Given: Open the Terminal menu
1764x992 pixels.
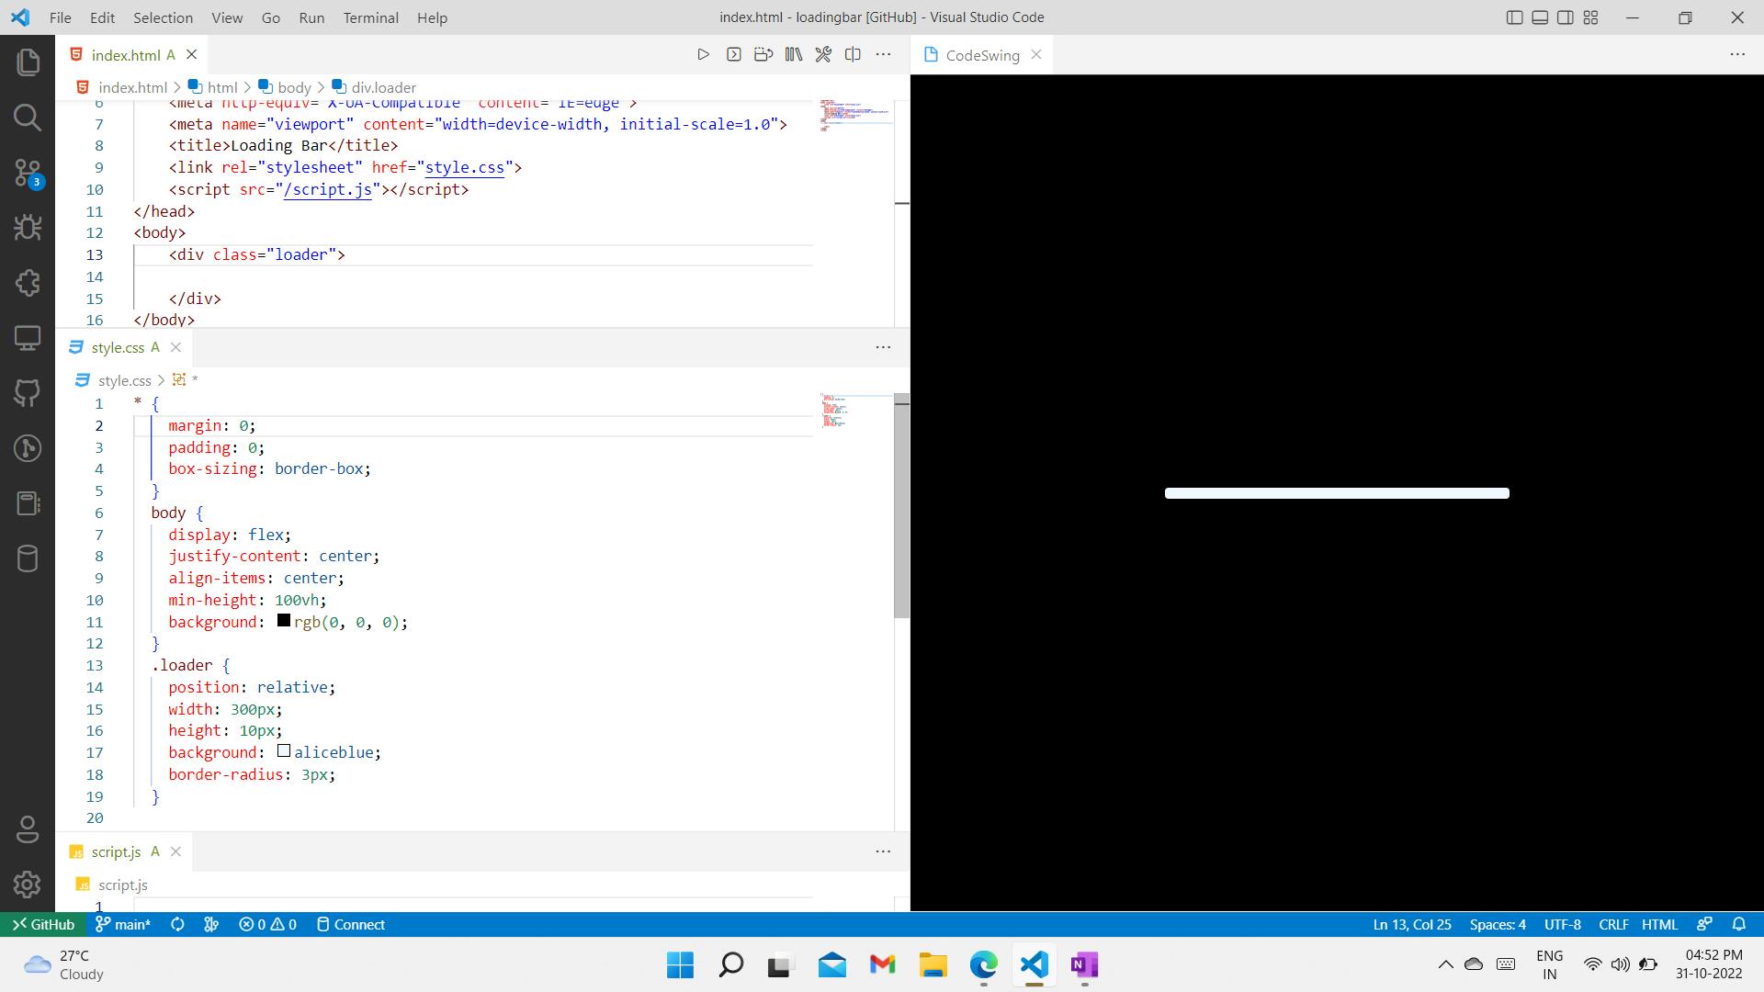Looking at the screenshot, I should pyautogui.click(x=370, y=17).
